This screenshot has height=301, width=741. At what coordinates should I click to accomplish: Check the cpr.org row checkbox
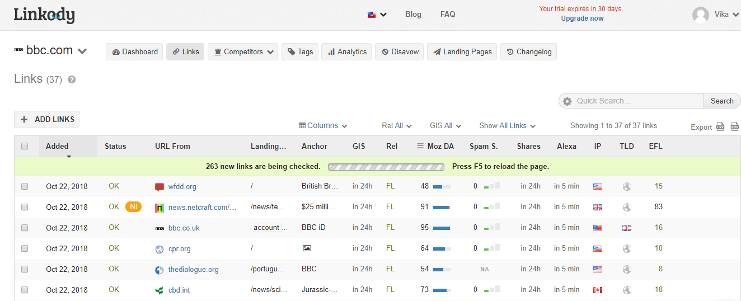click(25, 248)
